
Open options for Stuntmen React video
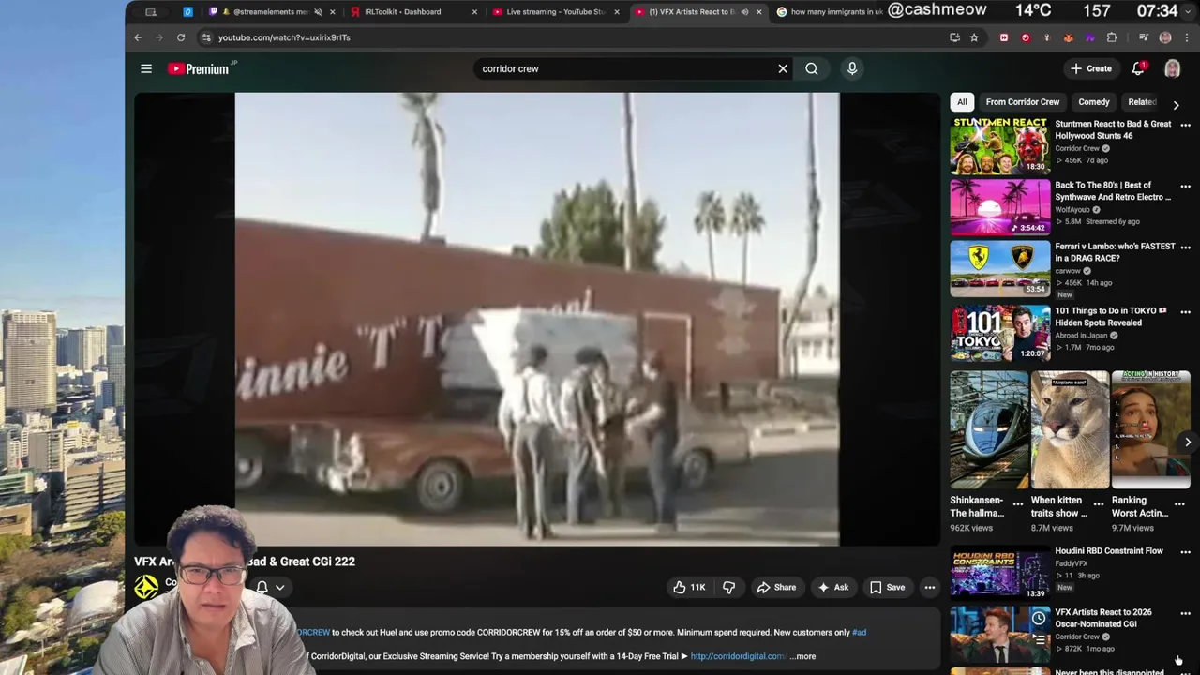click(1185, 126)
